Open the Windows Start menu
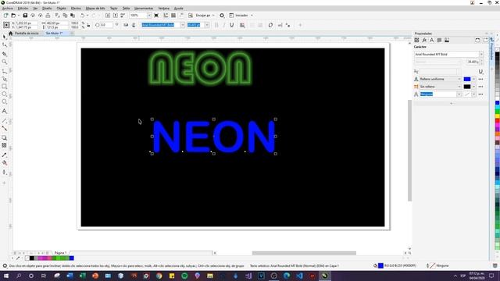This screenshot has width=500, height=281. click(6, 276)
